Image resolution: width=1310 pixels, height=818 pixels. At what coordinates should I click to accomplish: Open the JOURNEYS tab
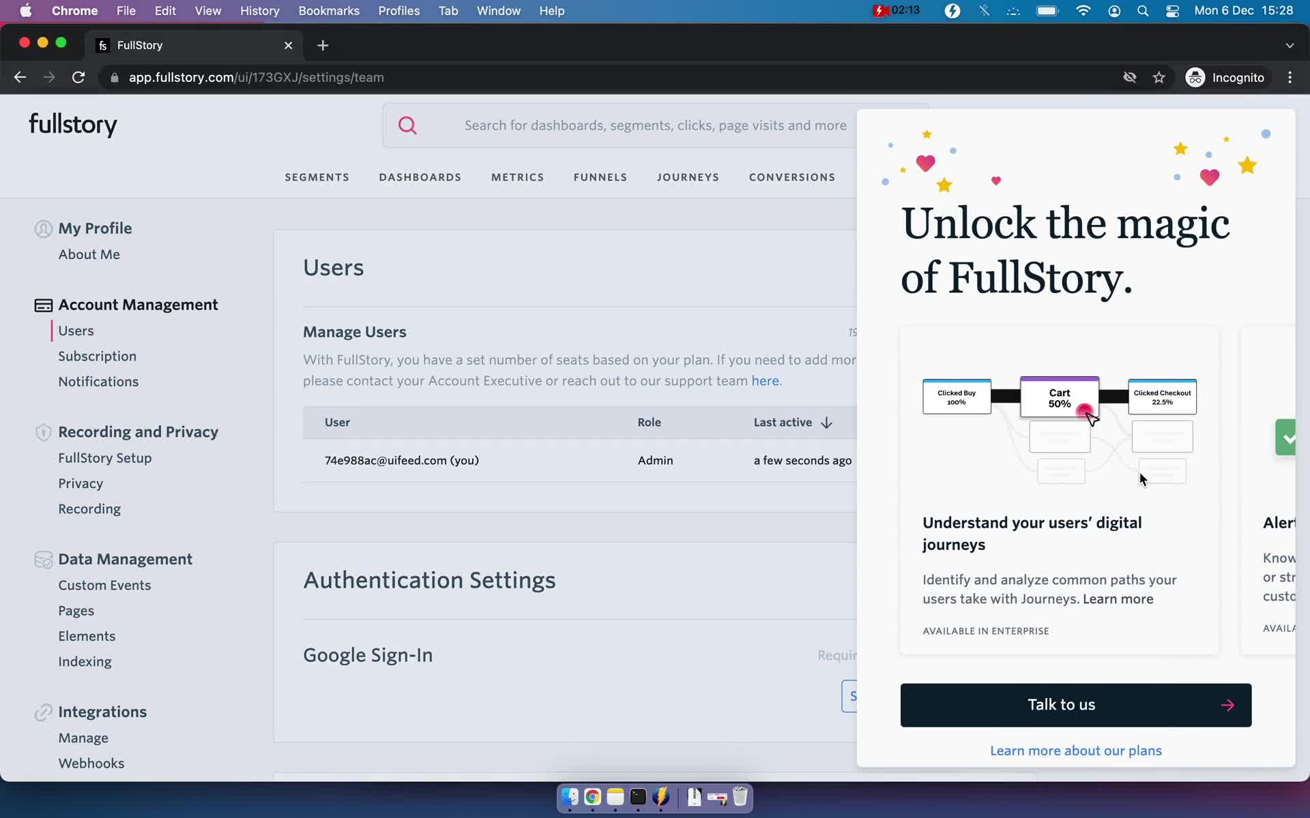coord(688,177)
